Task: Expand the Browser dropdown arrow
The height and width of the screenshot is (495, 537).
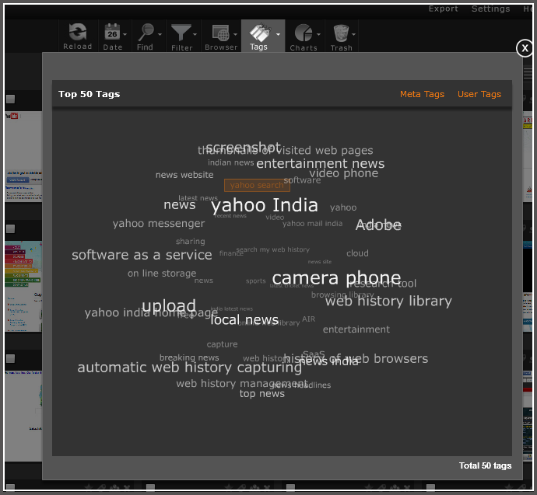Action: click(236, 34)
